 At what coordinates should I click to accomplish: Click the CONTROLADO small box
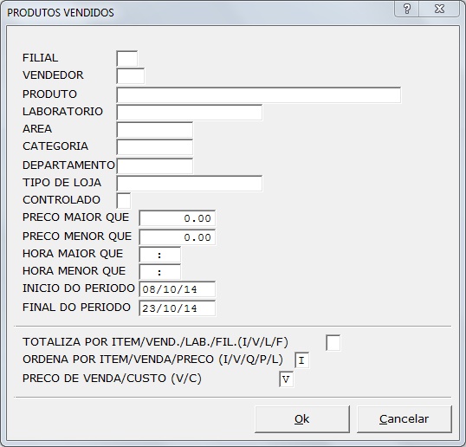pos(124,201)
